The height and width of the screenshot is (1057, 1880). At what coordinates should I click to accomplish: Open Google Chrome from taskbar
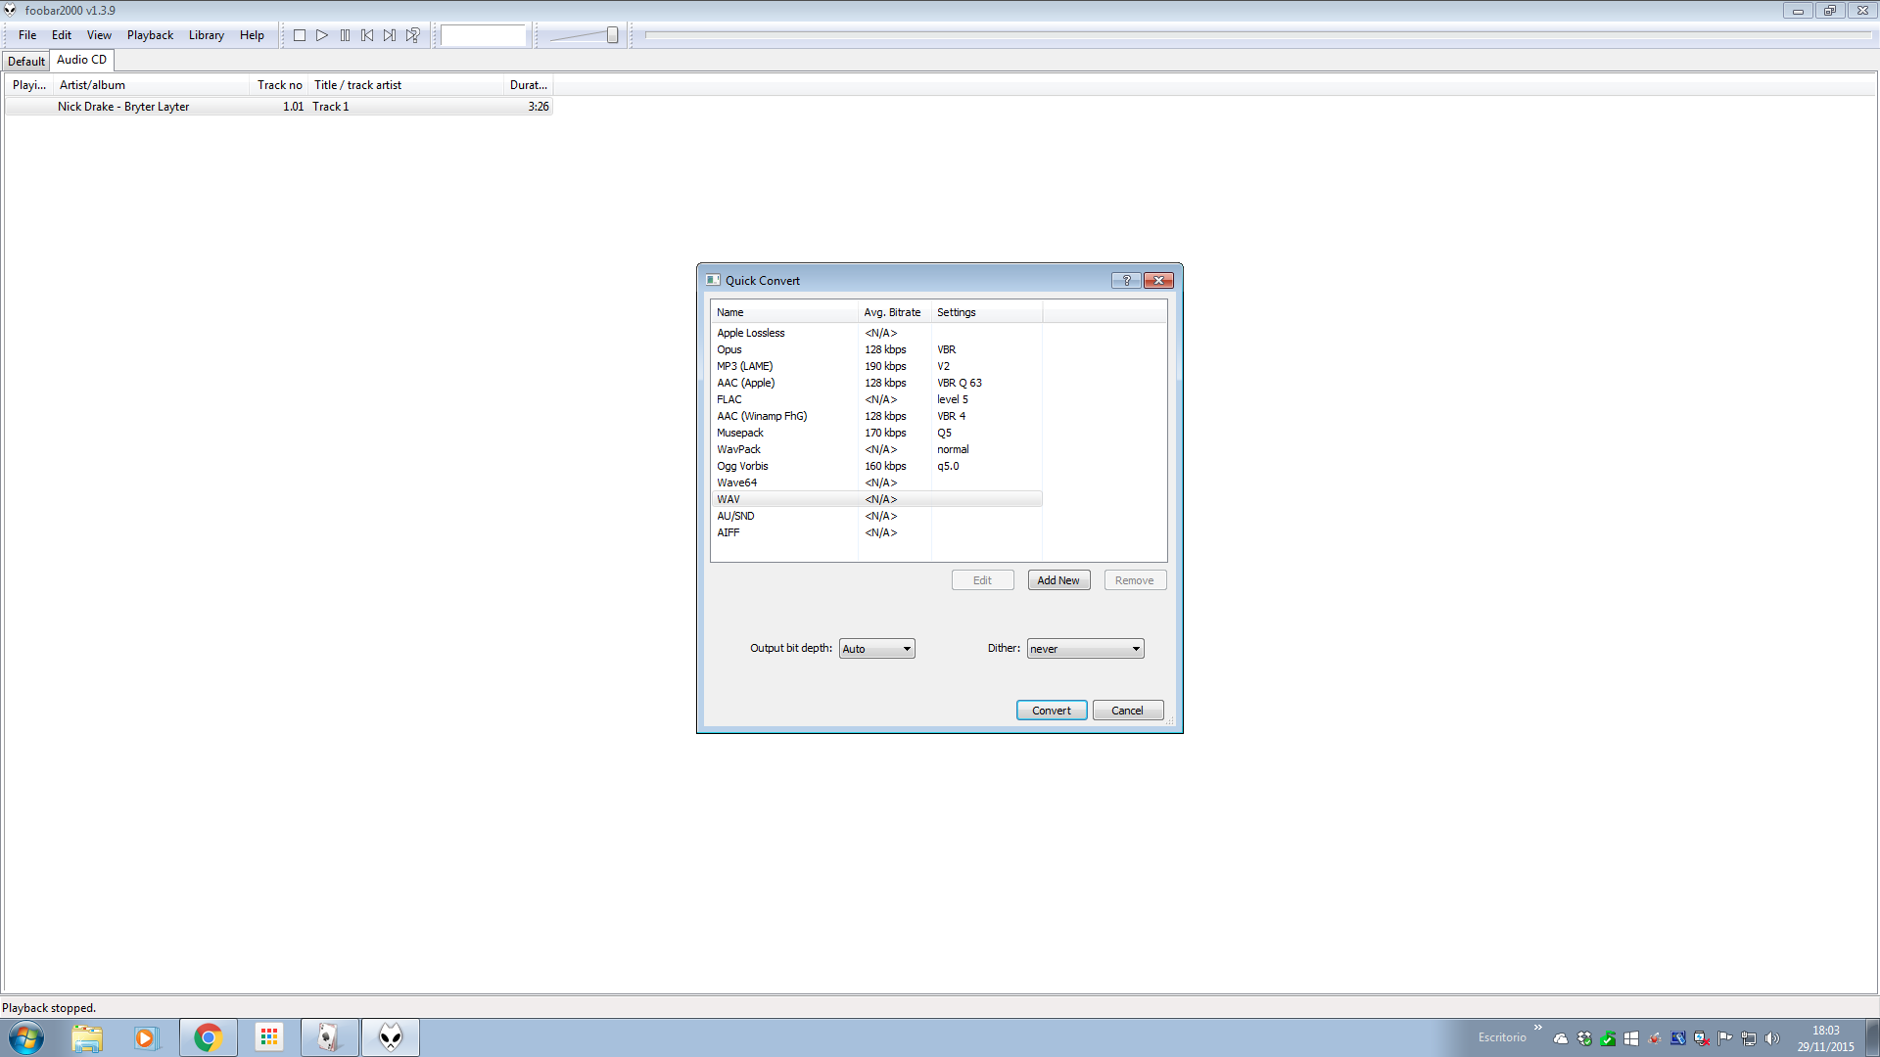click(208, 1037)
